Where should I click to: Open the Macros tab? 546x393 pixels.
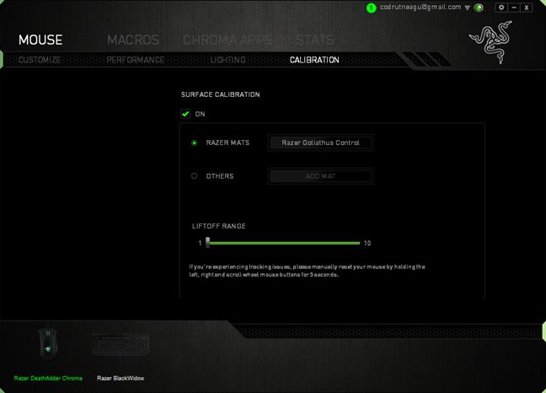[x=133, y=40]
